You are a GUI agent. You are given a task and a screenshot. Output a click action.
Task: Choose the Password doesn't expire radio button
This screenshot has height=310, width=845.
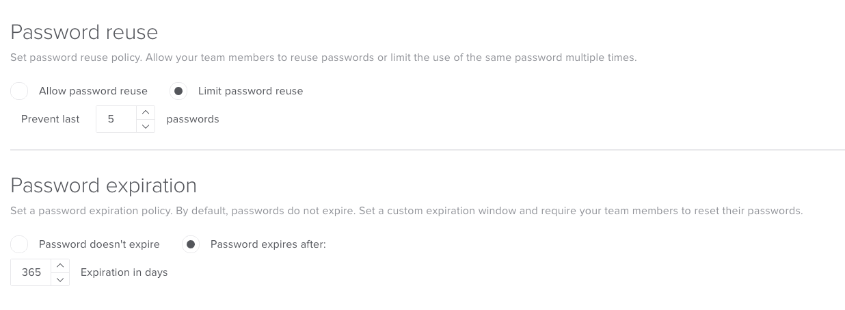click(x=19, y=244)
